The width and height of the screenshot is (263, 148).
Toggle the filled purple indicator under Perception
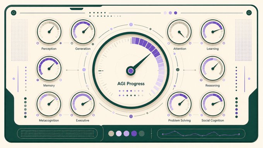tap(61, 43)
